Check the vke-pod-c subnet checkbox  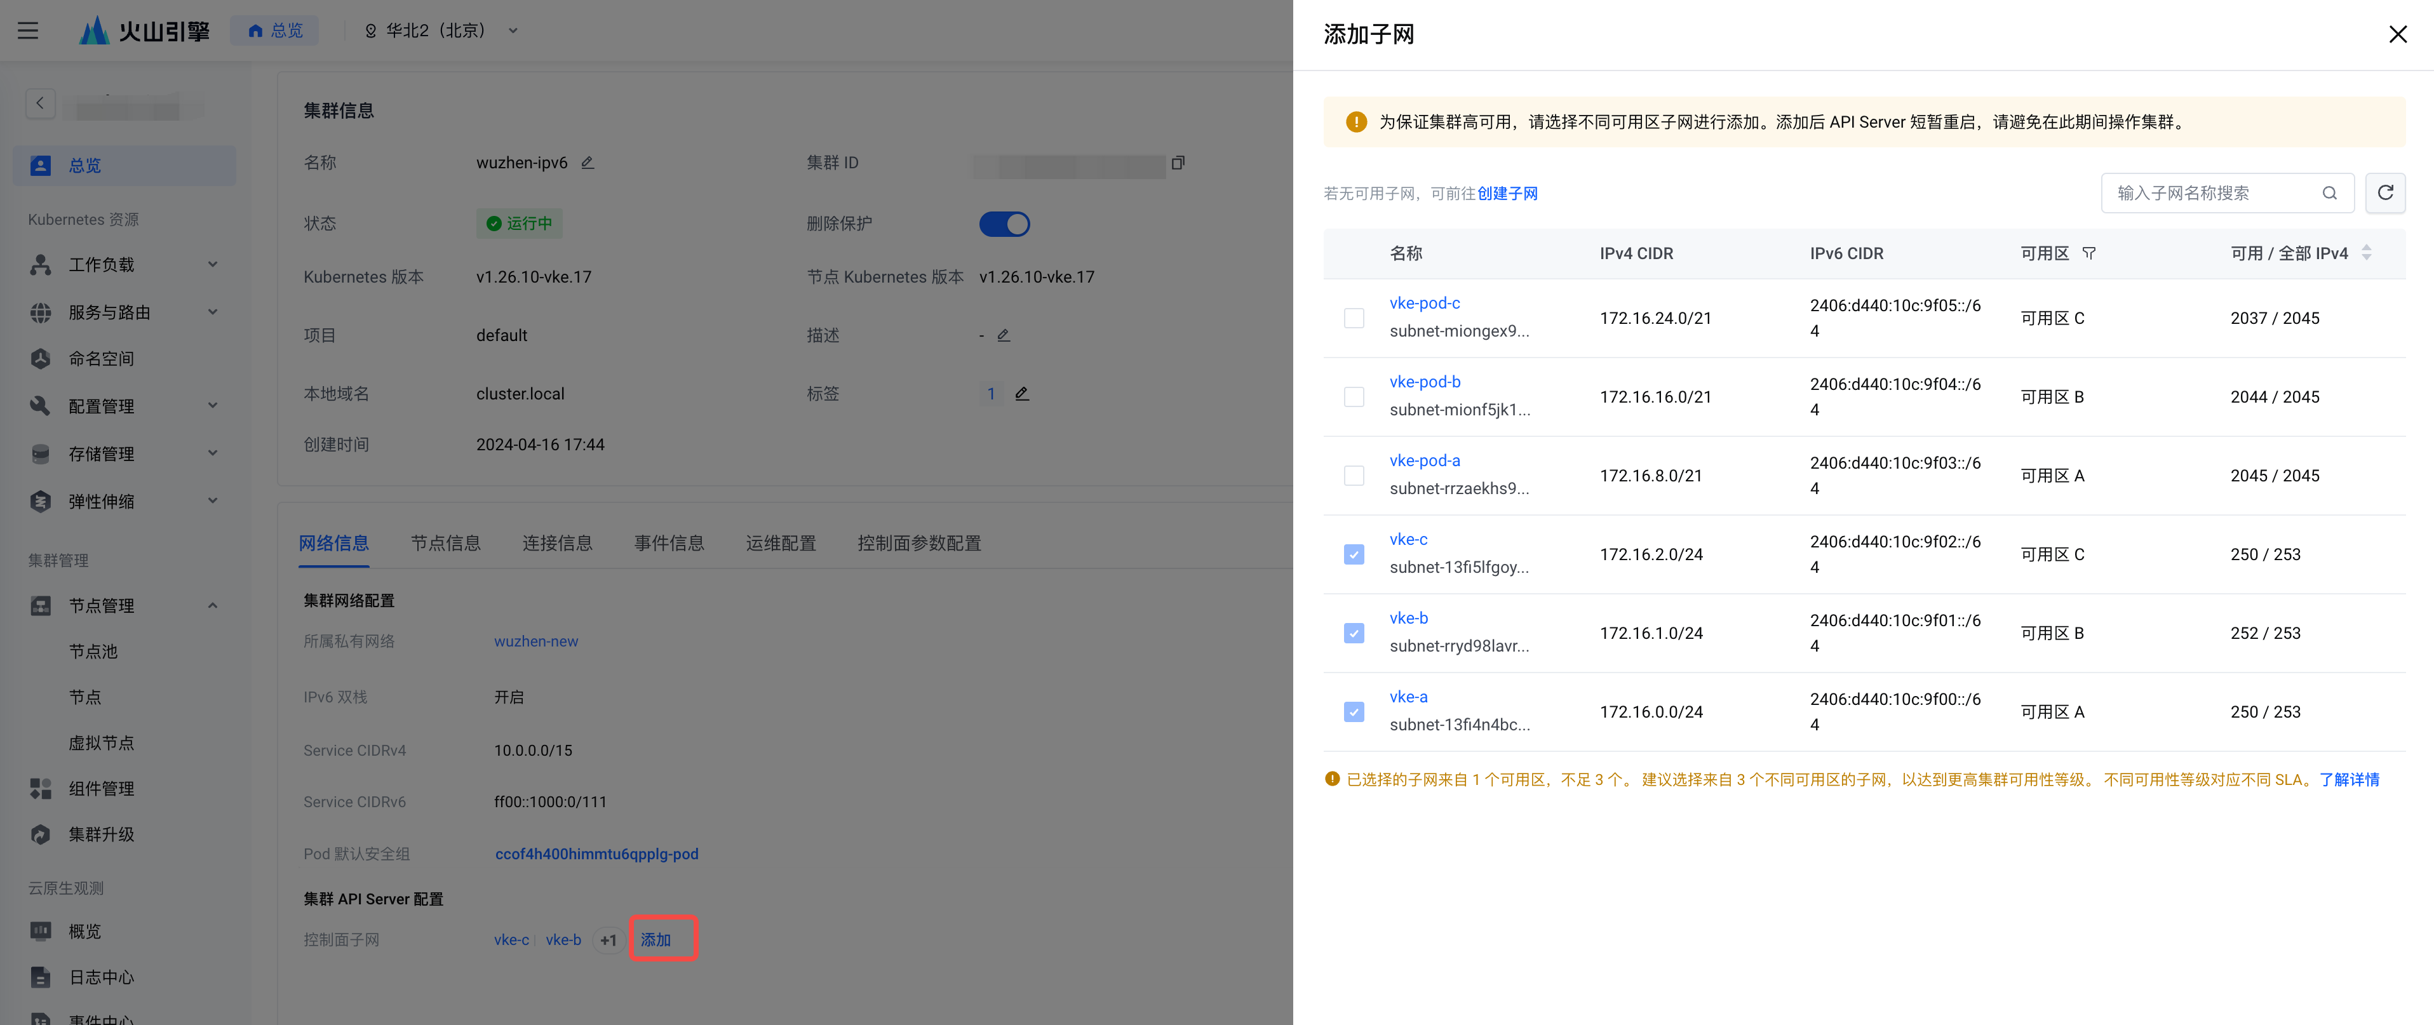pos(1353,318)
